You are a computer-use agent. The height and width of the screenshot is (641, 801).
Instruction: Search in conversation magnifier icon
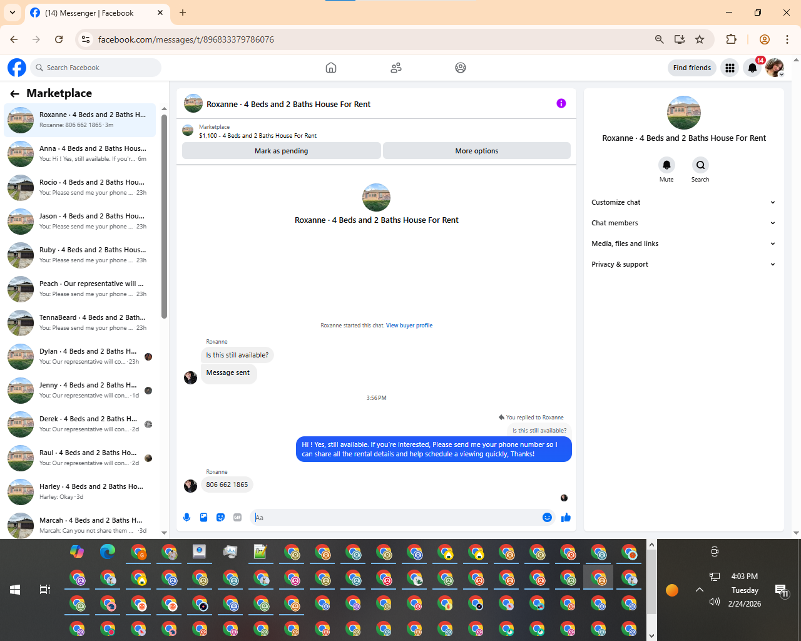click(x=700, y=165)
